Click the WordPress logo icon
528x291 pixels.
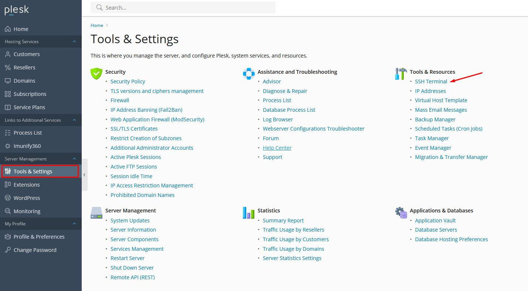tap(8, 198)
